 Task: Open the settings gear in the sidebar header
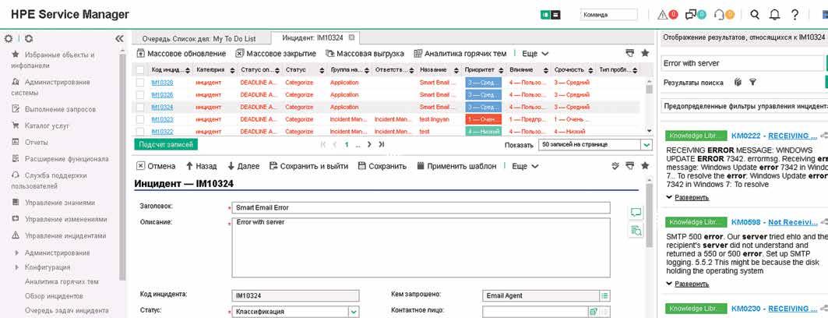(x=8, y=38)
